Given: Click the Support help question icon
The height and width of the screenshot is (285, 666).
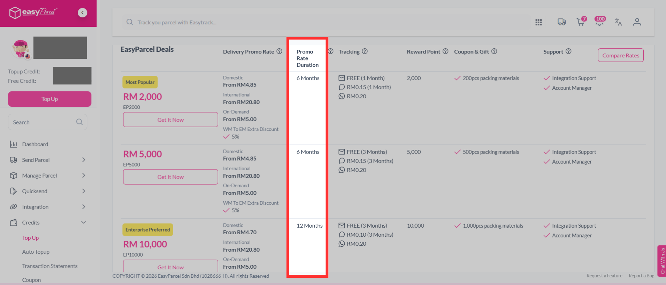Looking at the screenshot, I should pos(568,51).
